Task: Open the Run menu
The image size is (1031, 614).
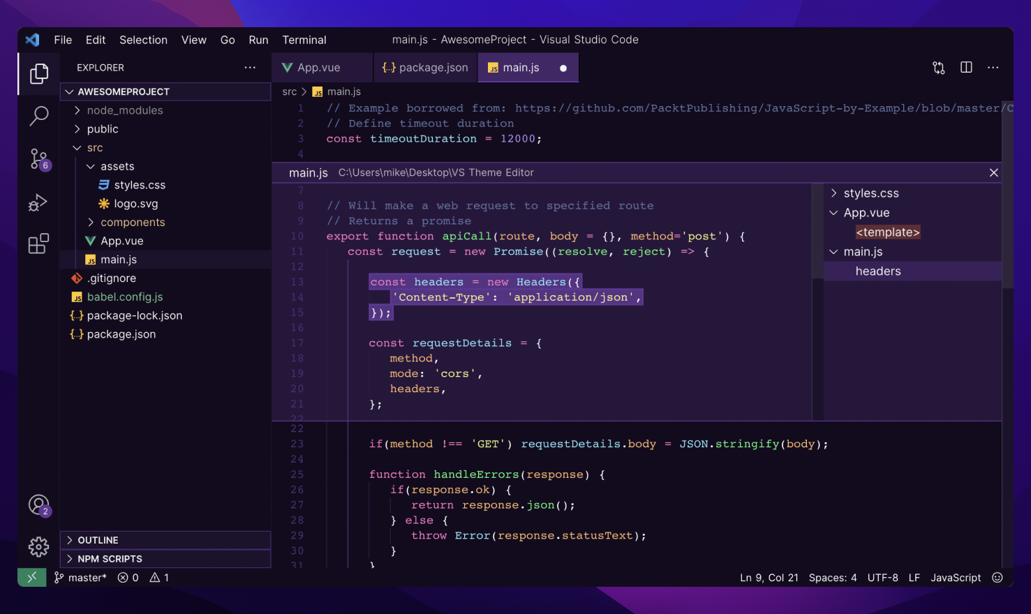Action: [258, 40]
